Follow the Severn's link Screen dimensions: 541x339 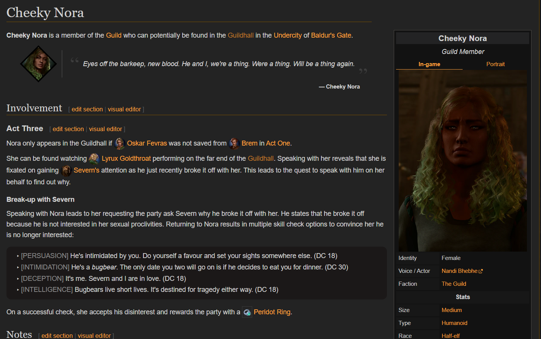(86, 170)
